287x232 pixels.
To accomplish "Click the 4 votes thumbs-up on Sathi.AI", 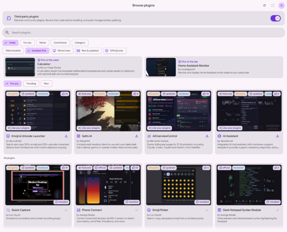I will (x=136, y=94).
